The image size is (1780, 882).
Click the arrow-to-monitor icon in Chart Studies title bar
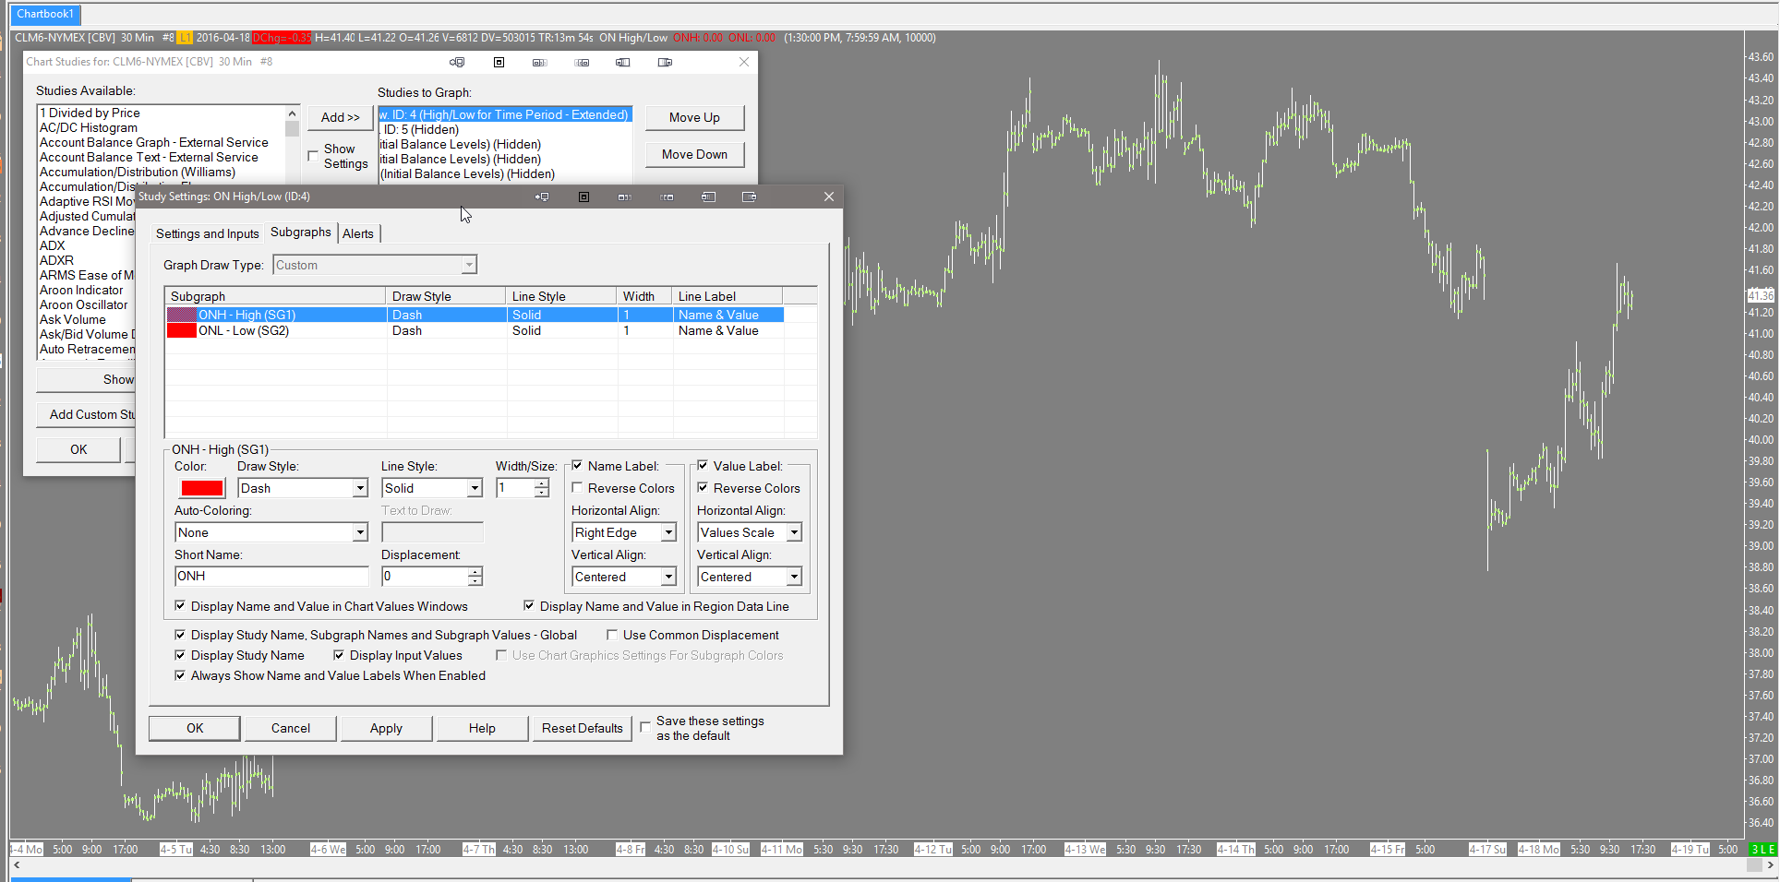(x=457, y=62)
